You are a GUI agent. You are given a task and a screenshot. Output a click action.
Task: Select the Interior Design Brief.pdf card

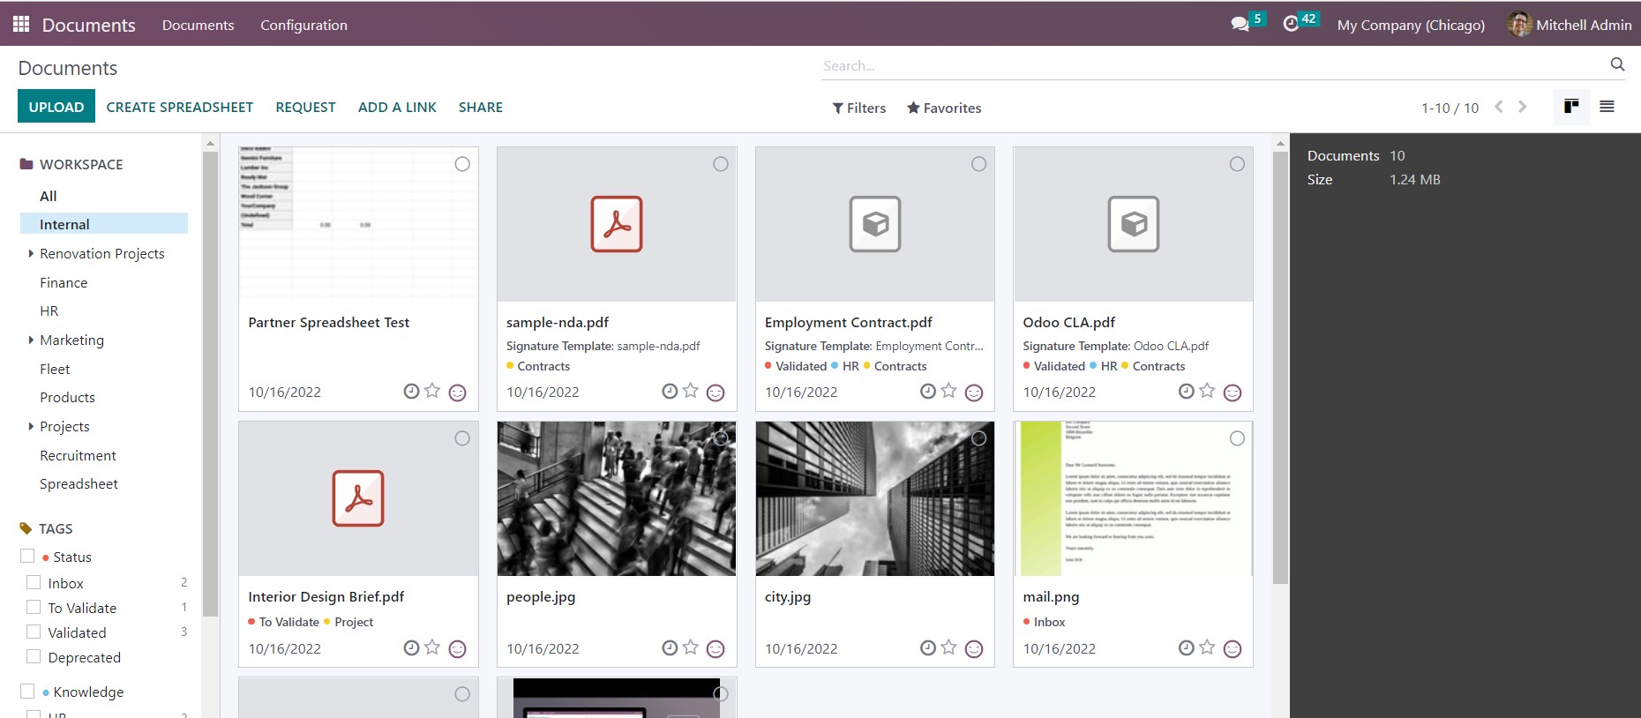(462, 438)
